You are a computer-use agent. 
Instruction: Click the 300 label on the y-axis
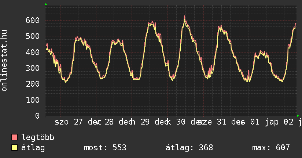point(33,68)
